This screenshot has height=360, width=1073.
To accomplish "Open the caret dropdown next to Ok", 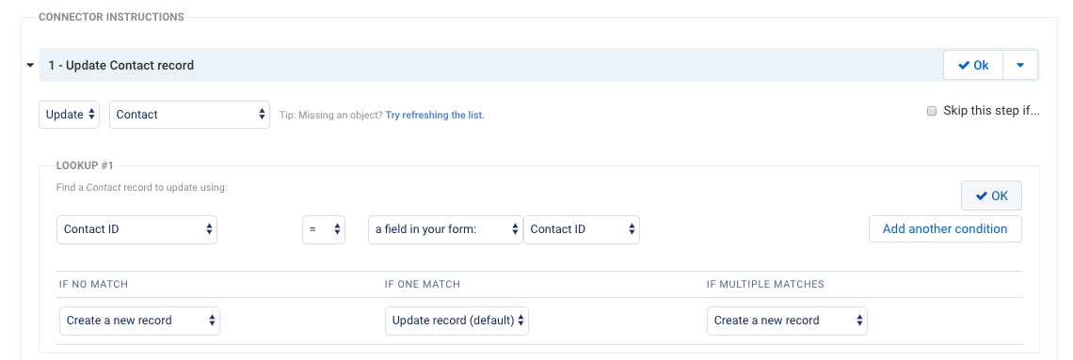I will pyautogui.click(x=1020, y=66).
